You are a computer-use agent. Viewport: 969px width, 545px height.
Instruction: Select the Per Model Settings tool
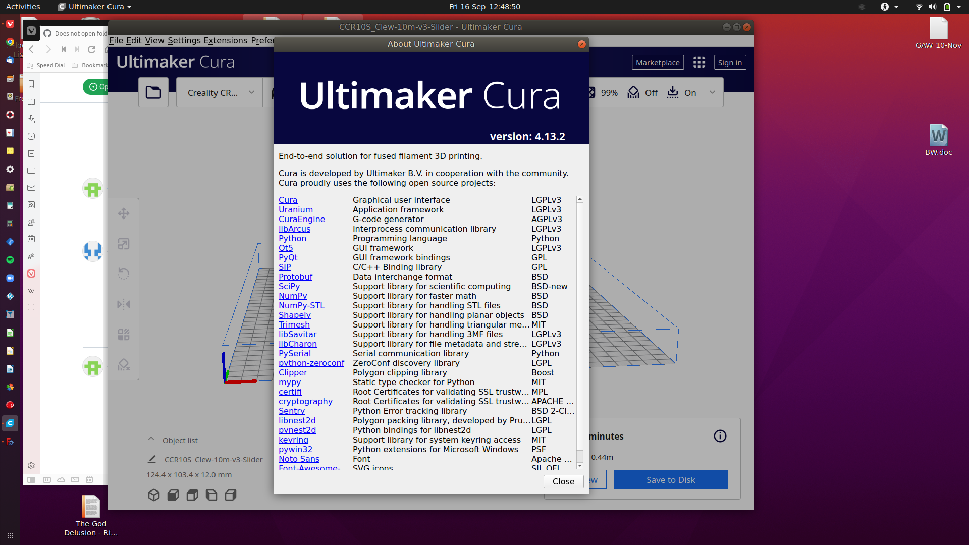point(124,335)
